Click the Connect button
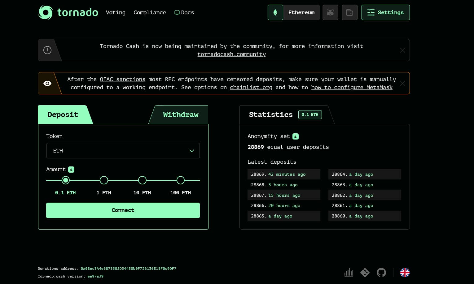The width and height of the screenshot is (474, 284). click(123, 210)
